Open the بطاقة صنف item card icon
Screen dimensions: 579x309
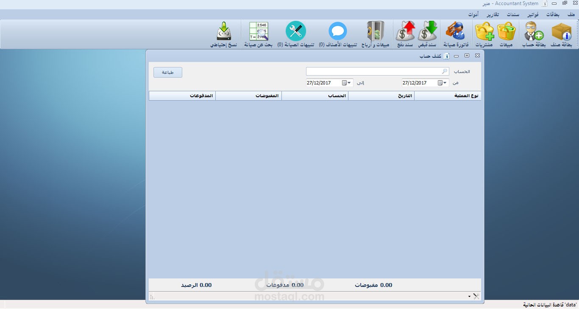562,34
